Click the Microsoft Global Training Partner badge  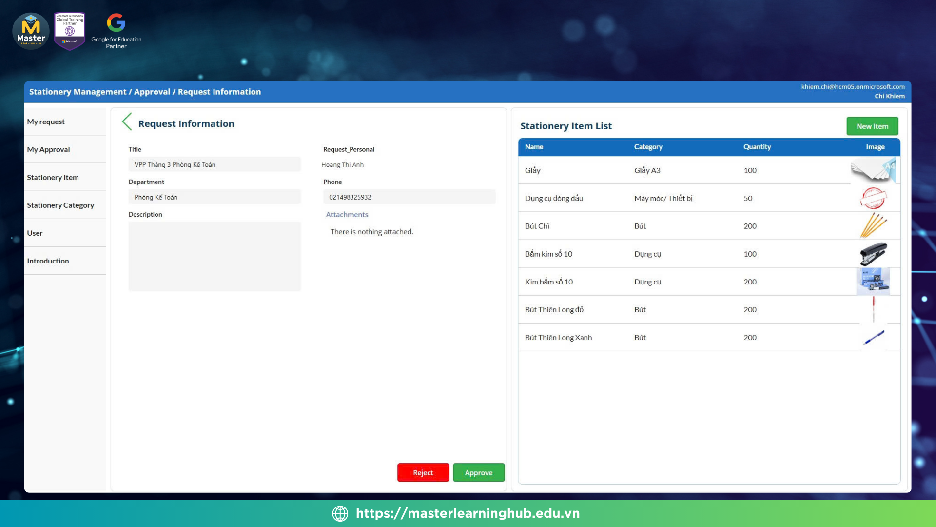click(70, 31)
